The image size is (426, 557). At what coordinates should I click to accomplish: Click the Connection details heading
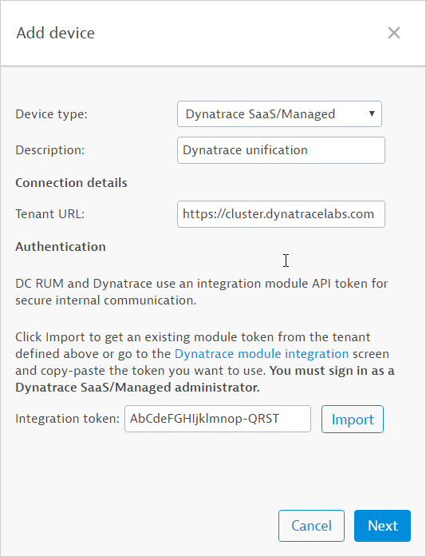(71, 182)
